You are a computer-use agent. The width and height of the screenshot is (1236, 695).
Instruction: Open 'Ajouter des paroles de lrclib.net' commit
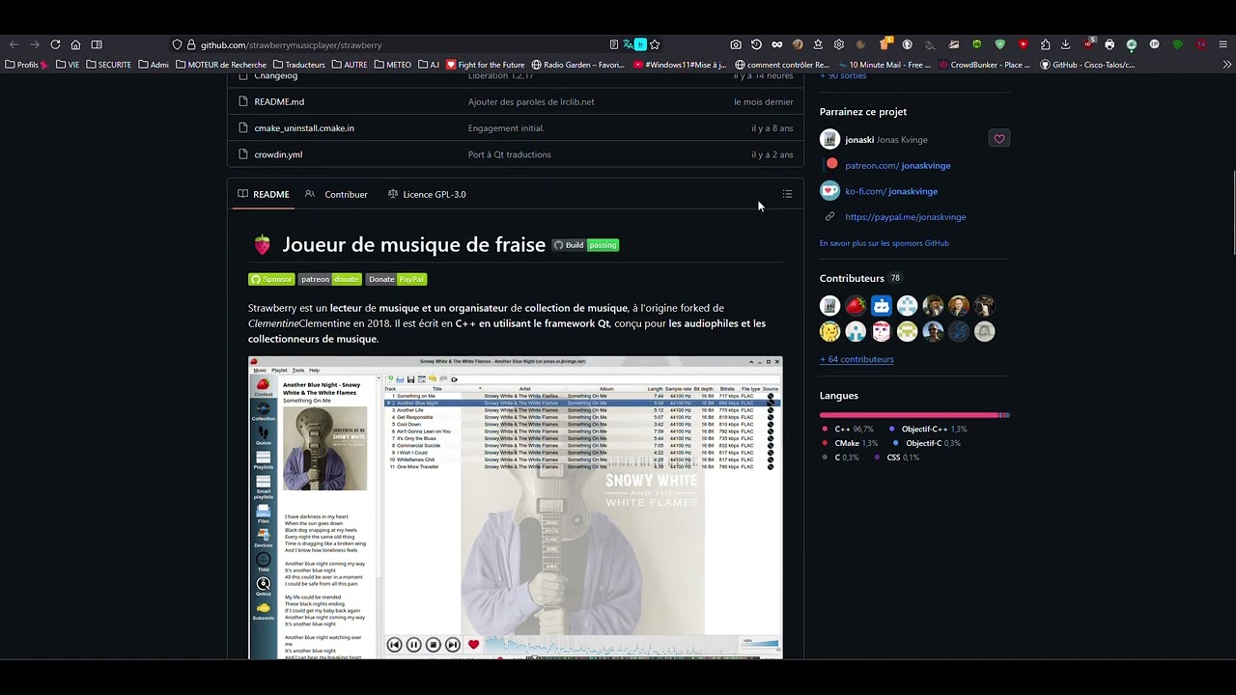click(531, 101)
